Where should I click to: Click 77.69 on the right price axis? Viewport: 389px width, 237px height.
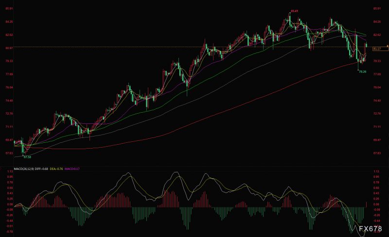377,74
